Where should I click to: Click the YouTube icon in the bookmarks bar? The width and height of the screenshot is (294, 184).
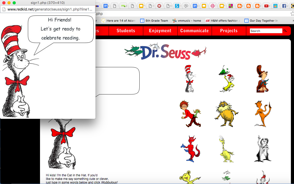266,6
